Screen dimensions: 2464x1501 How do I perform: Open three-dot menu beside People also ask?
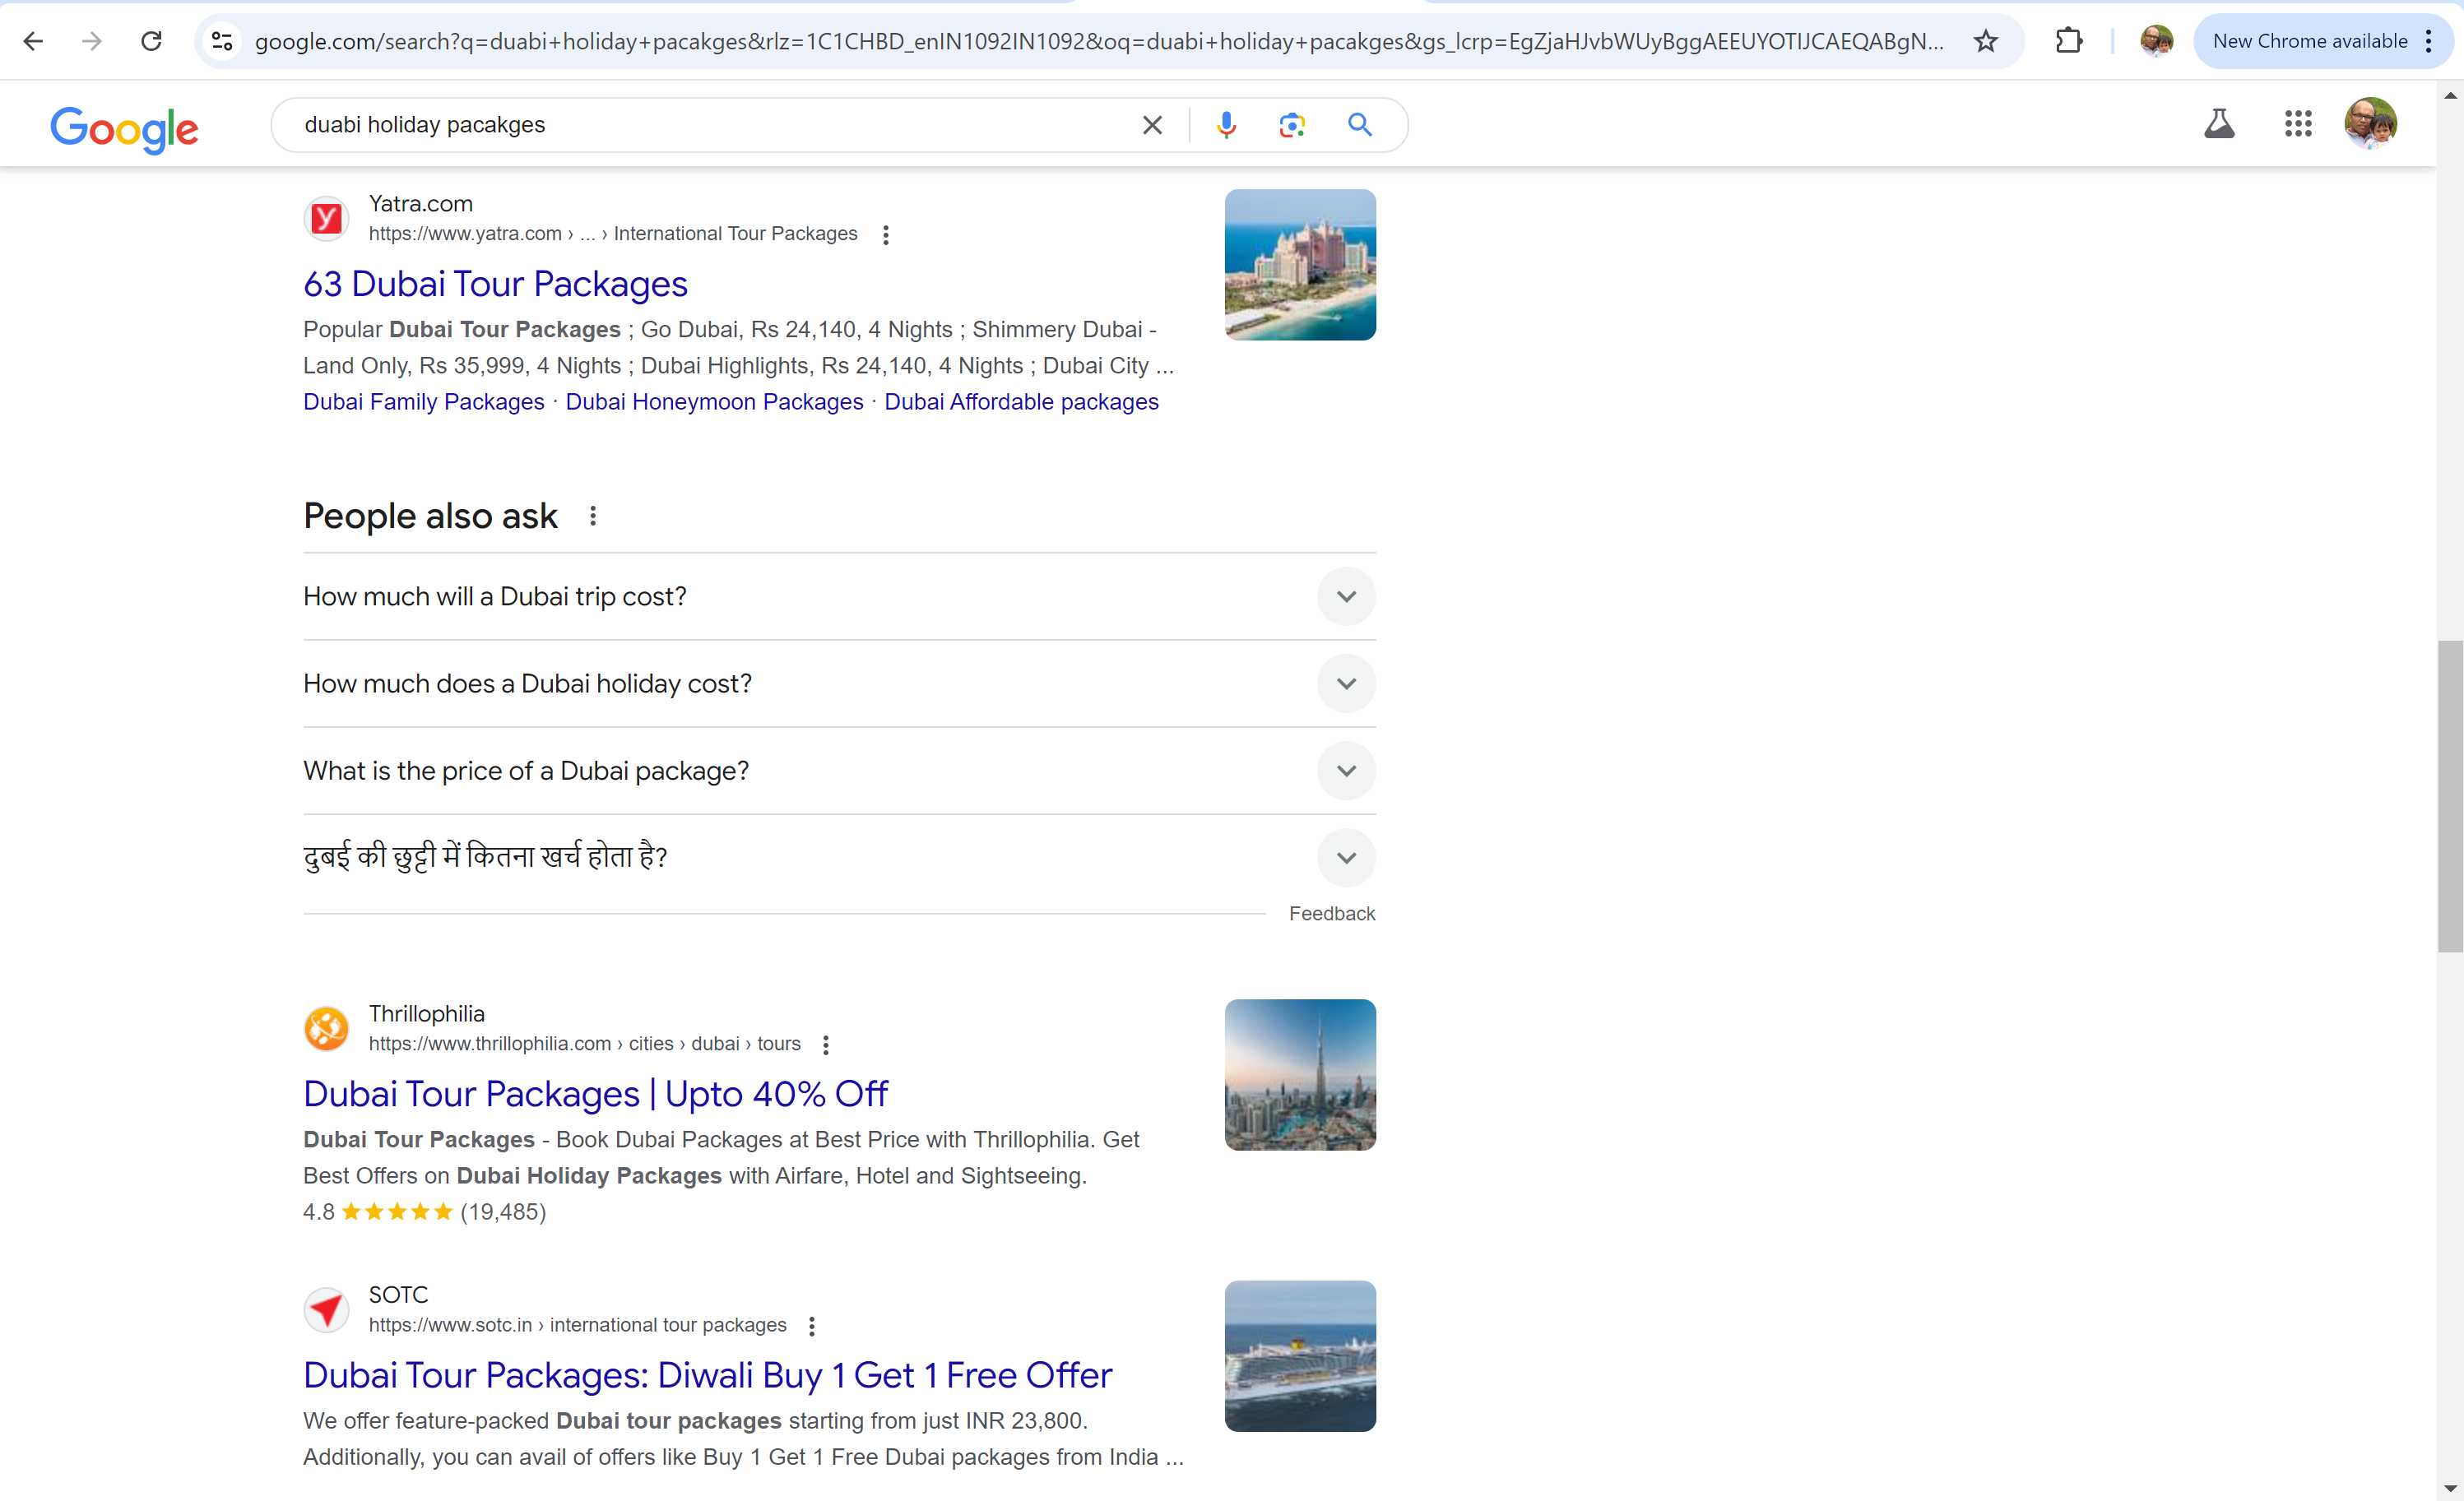click(x=593, y=516)
